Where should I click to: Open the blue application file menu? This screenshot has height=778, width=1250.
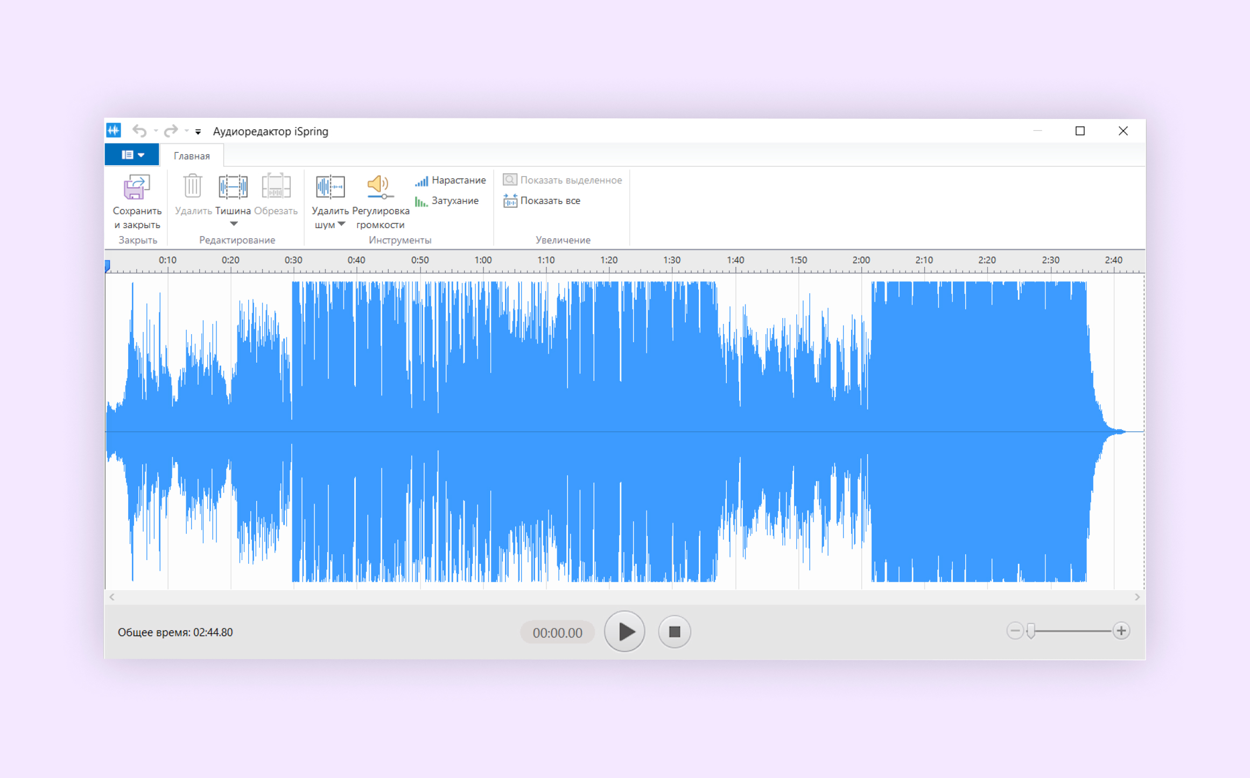[132, 155]
